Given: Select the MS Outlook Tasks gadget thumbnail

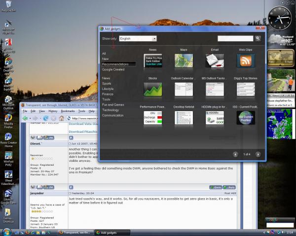Looking at the screenshot, I should [215, 89].
